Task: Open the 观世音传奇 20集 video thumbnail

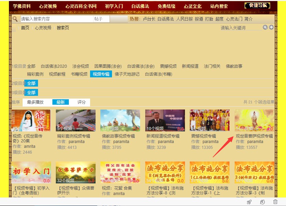Action: click(x=31, y=120)
